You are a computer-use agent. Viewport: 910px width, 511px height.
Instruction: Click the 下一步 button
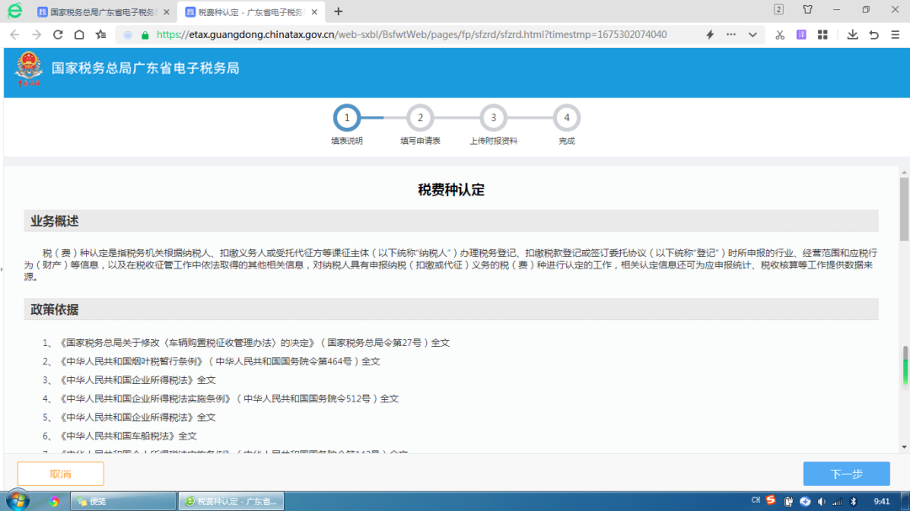point(846,474)
